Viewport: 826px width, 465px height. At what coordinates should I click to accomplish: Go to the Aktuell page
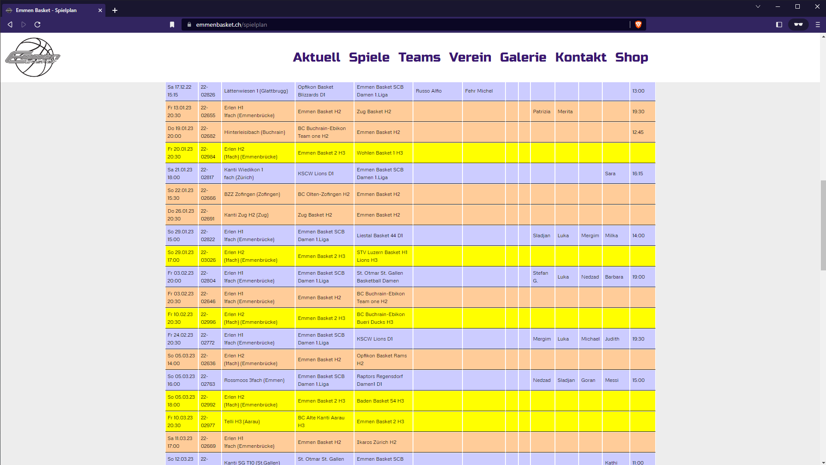tap(316, 57)
